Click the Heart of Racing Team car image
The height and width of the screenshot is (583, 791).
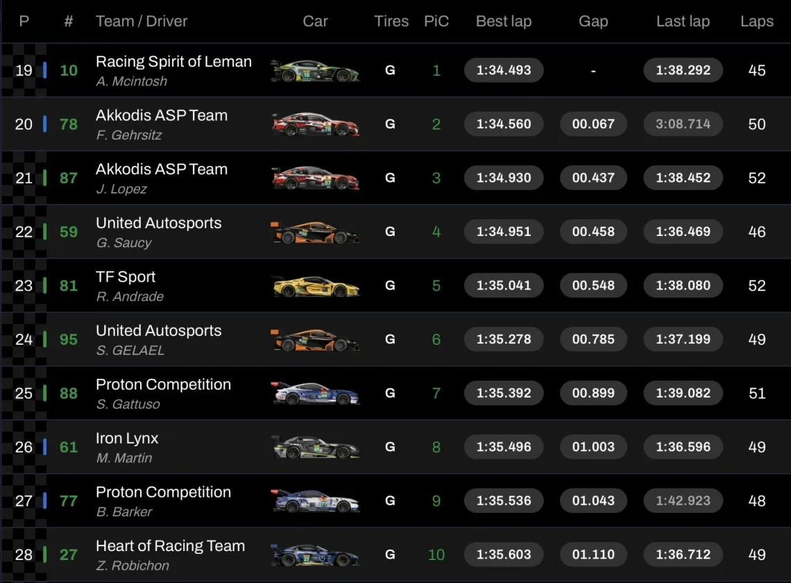tap(315, 555)
